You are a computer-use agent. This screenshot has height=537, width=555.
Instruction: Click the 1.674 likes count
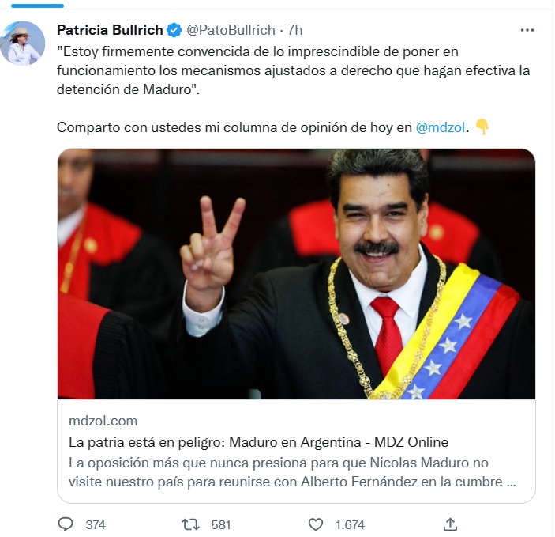click(x=350, y=524)
